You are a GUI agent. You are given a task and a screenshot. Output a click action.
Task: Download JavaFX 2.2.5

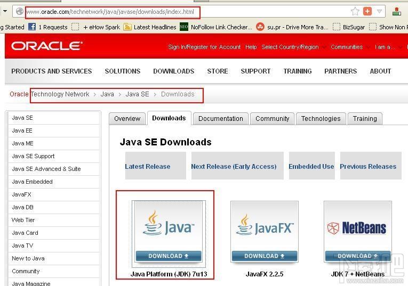pos(265,256)
